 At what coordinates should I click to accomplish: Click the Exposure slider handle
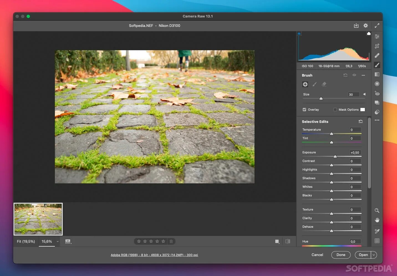coord(335,156)
